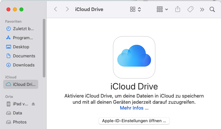Click the Favoriten section header
The image size is (221, 129).
(13, 21)
